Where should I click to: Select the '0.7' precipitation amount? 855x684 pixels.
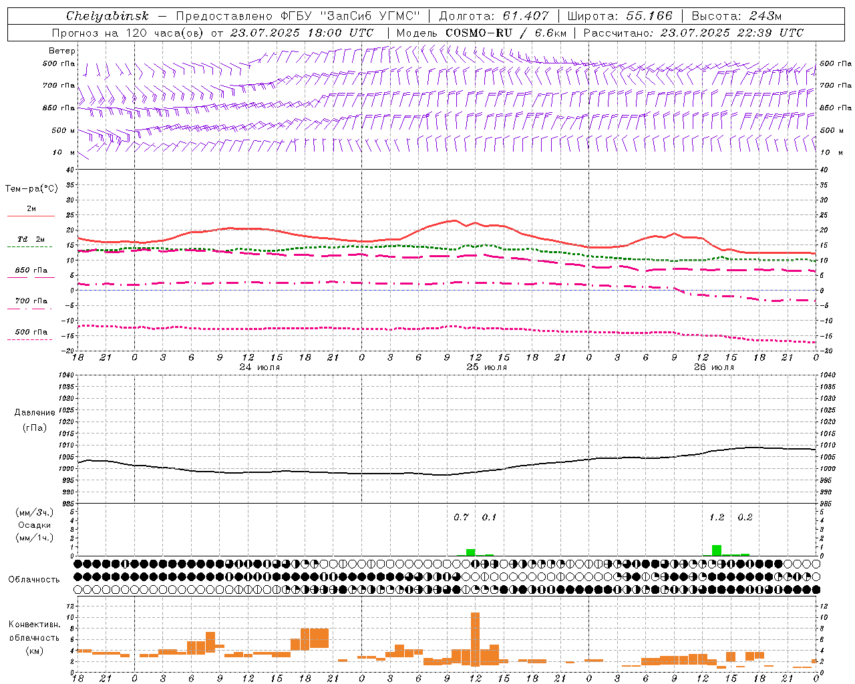[x=461, y=518]
